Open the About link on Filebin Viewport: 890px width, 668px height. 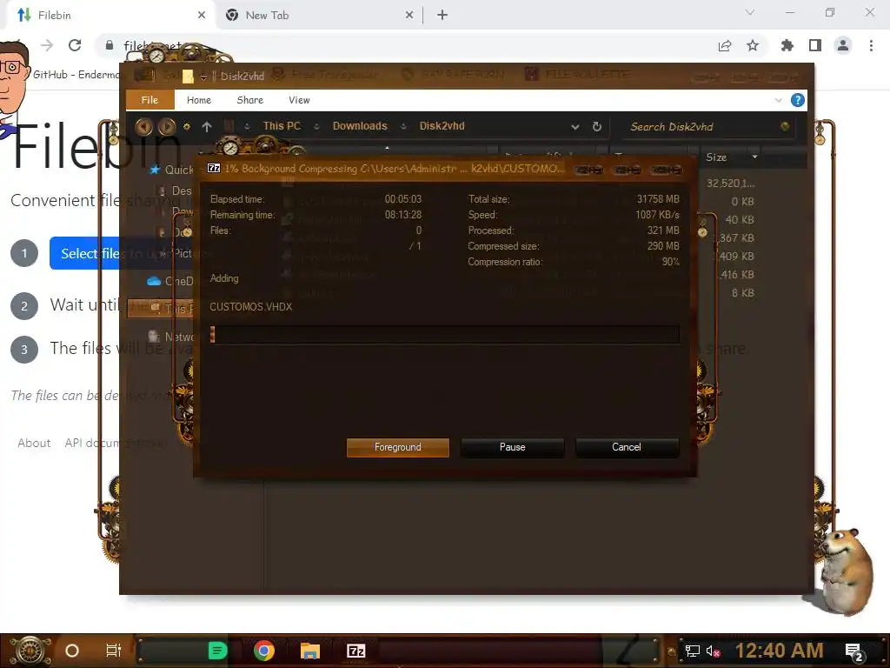point(34,443)
